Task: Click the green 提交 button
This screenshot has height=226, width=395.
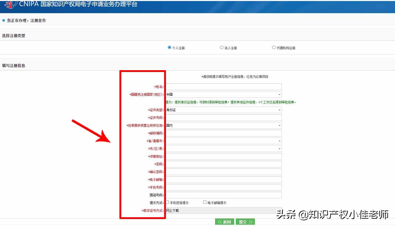Action: [245, 222]
